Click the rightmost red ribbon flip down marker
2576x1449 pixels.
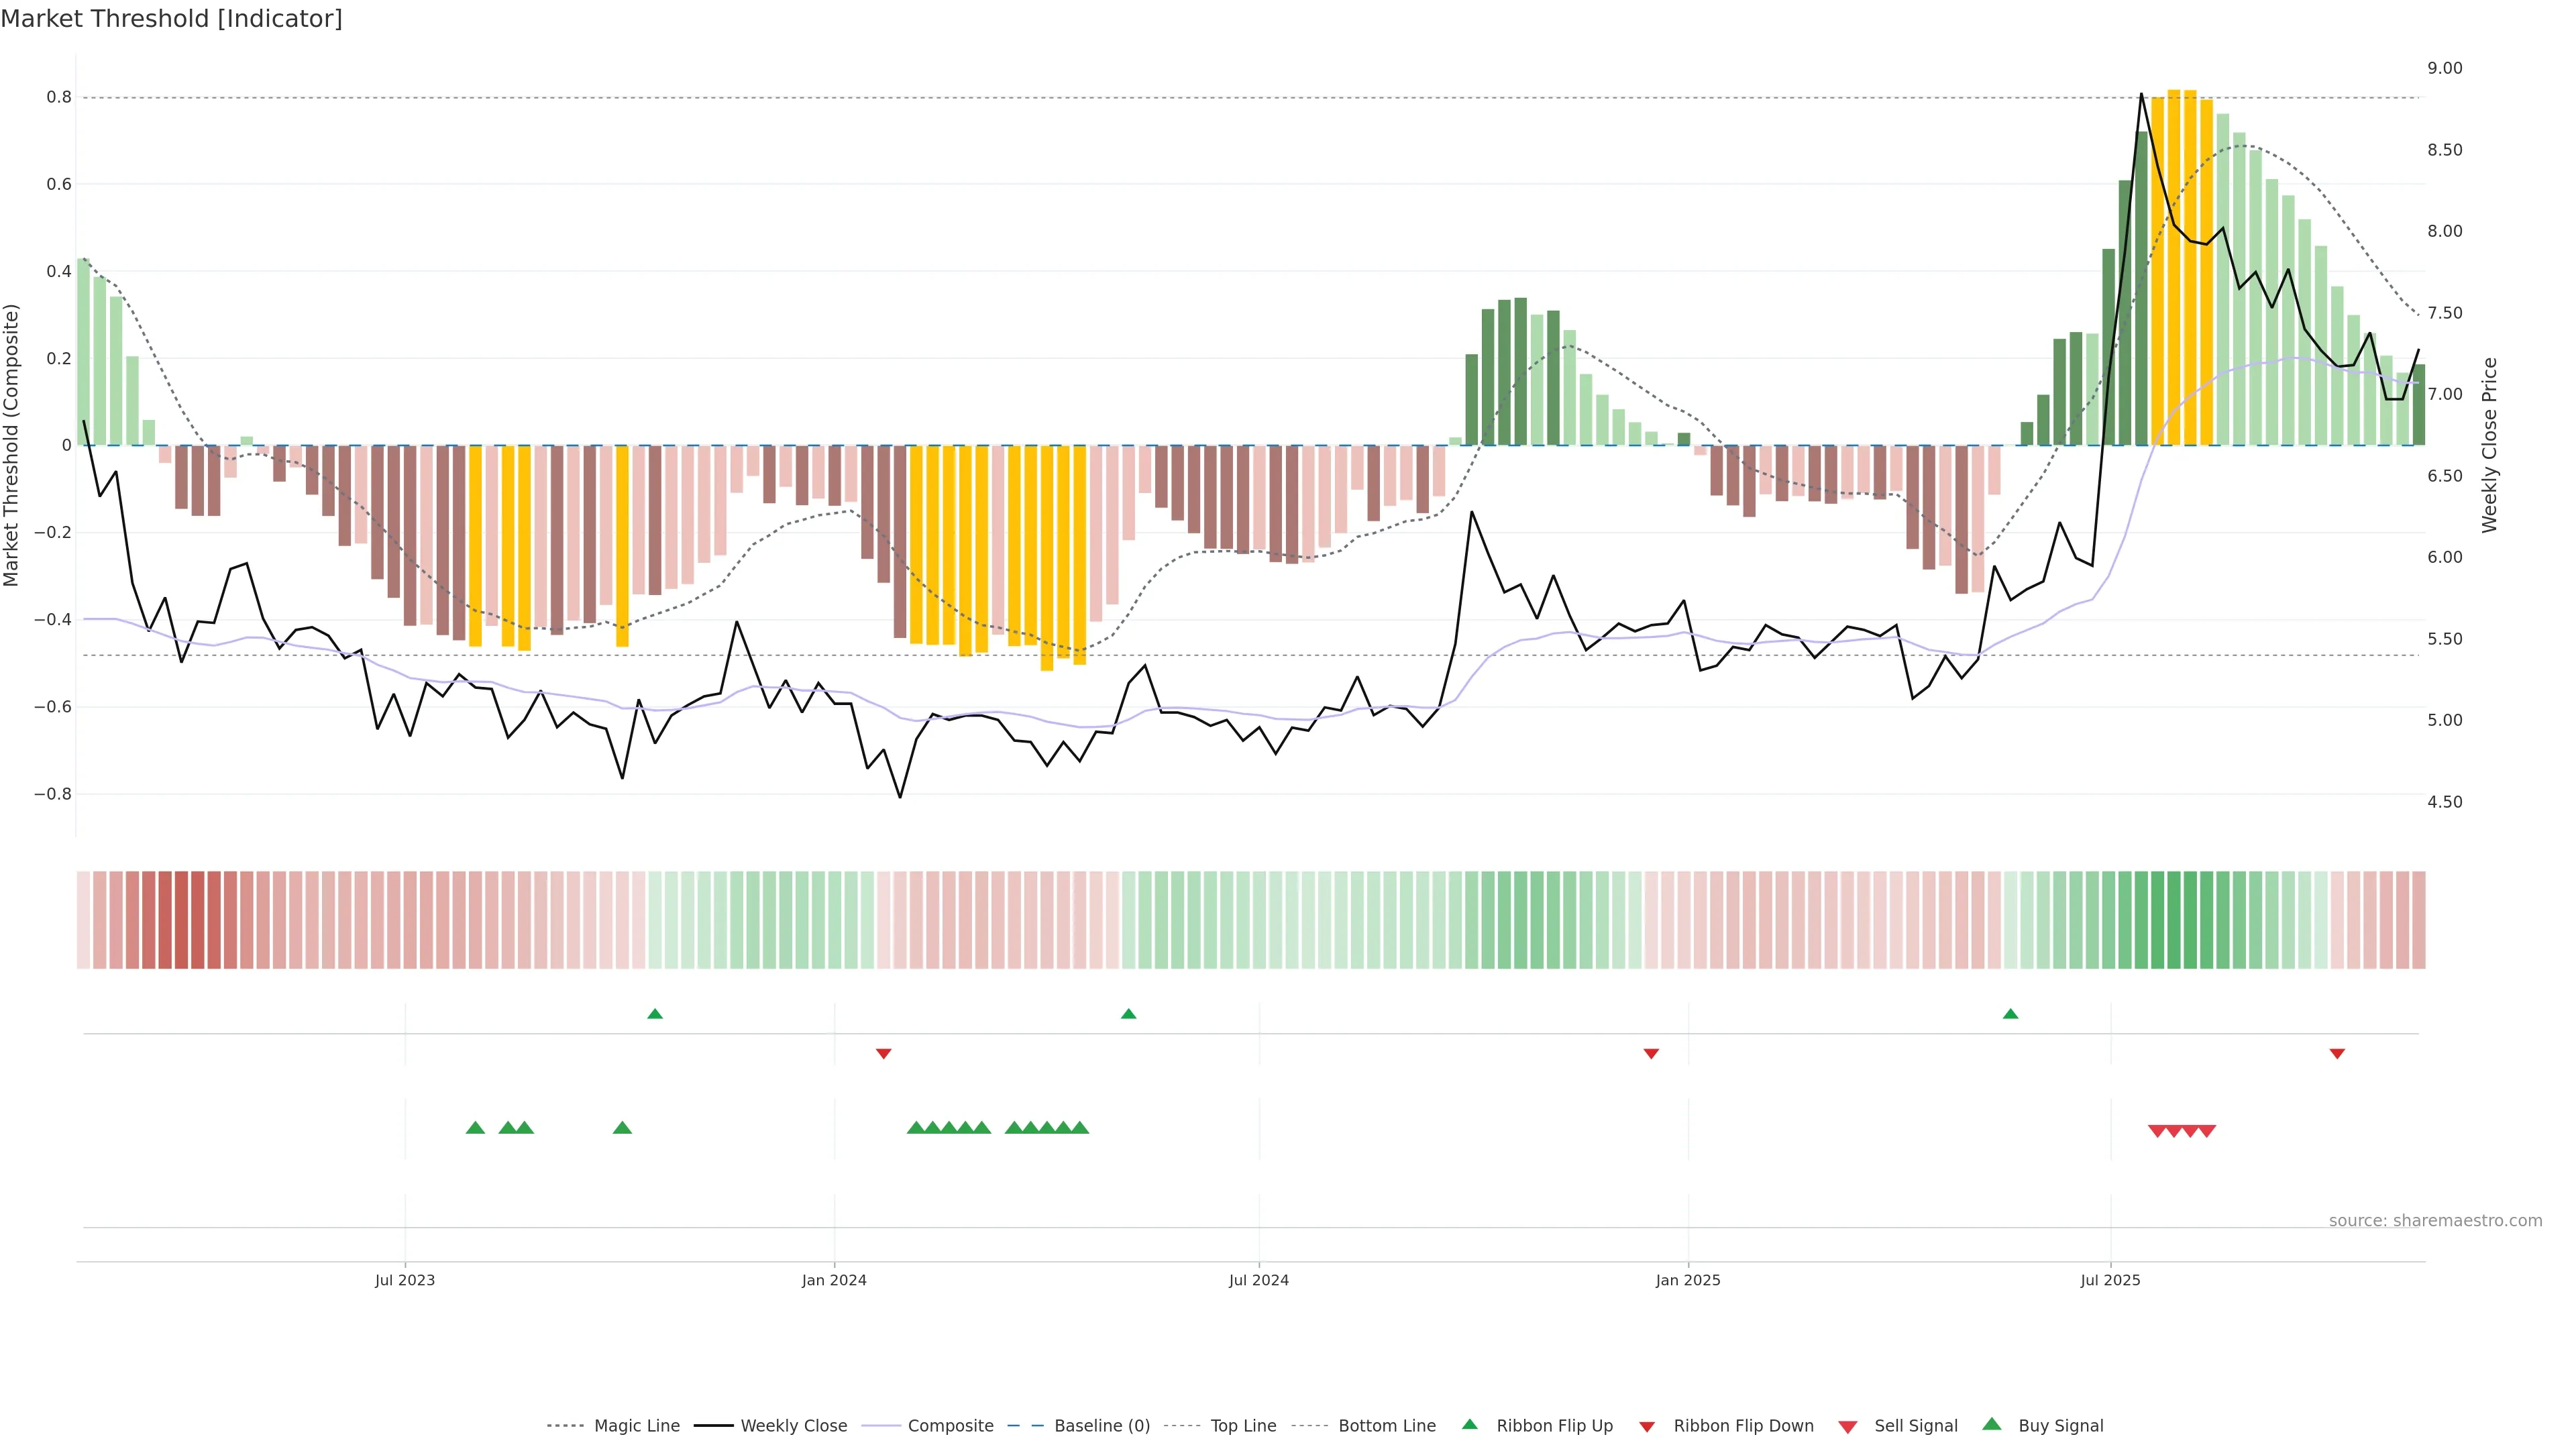pos(2337,1053)
